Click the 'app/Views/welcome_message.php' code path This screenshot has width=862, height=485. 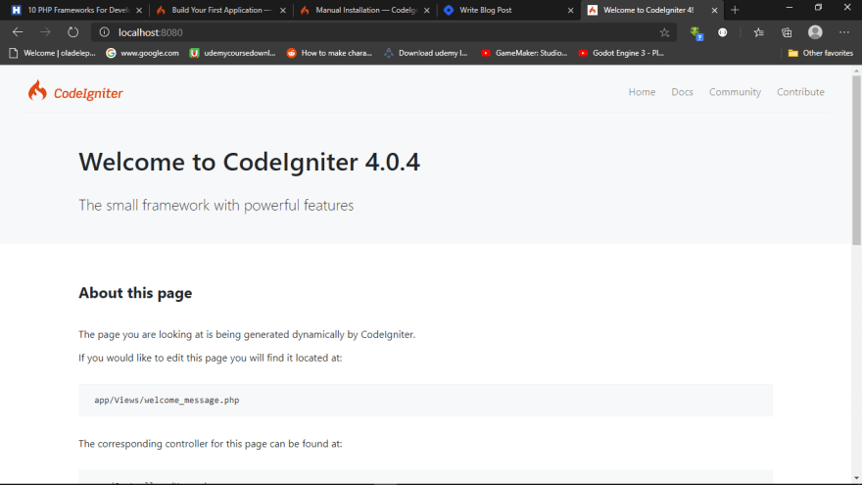167,400
